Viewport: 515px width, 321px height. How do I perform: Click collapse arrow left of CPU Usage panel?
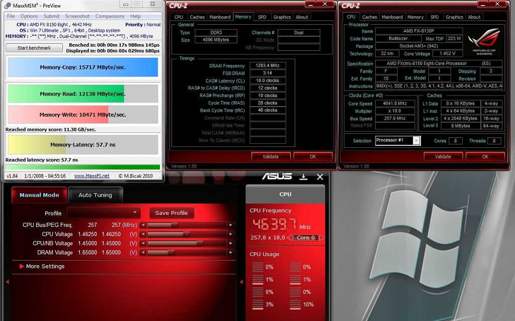pos(241,282)
